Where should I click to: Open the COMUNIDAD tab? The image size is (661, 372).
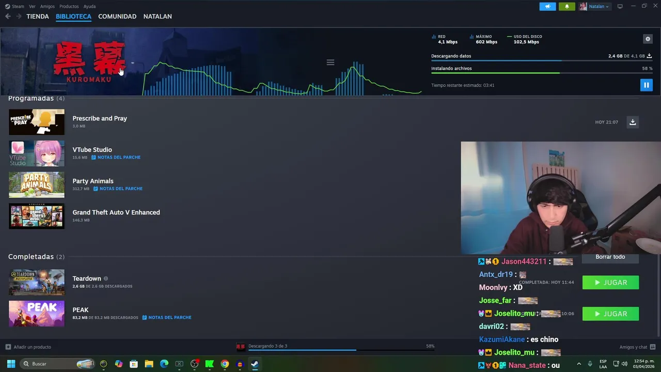click(x=117, y=17)
